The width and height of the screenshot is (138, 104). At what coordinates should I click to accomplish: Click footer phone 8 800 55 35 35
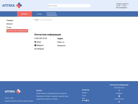point(119,99)
